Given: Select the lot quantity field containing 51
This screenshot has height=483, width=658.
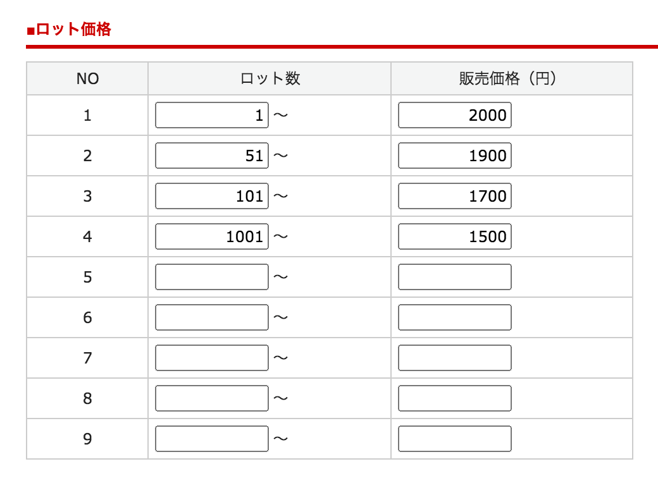Looking at the screenshot, I should pyautogui.click(x=211, y=156).
